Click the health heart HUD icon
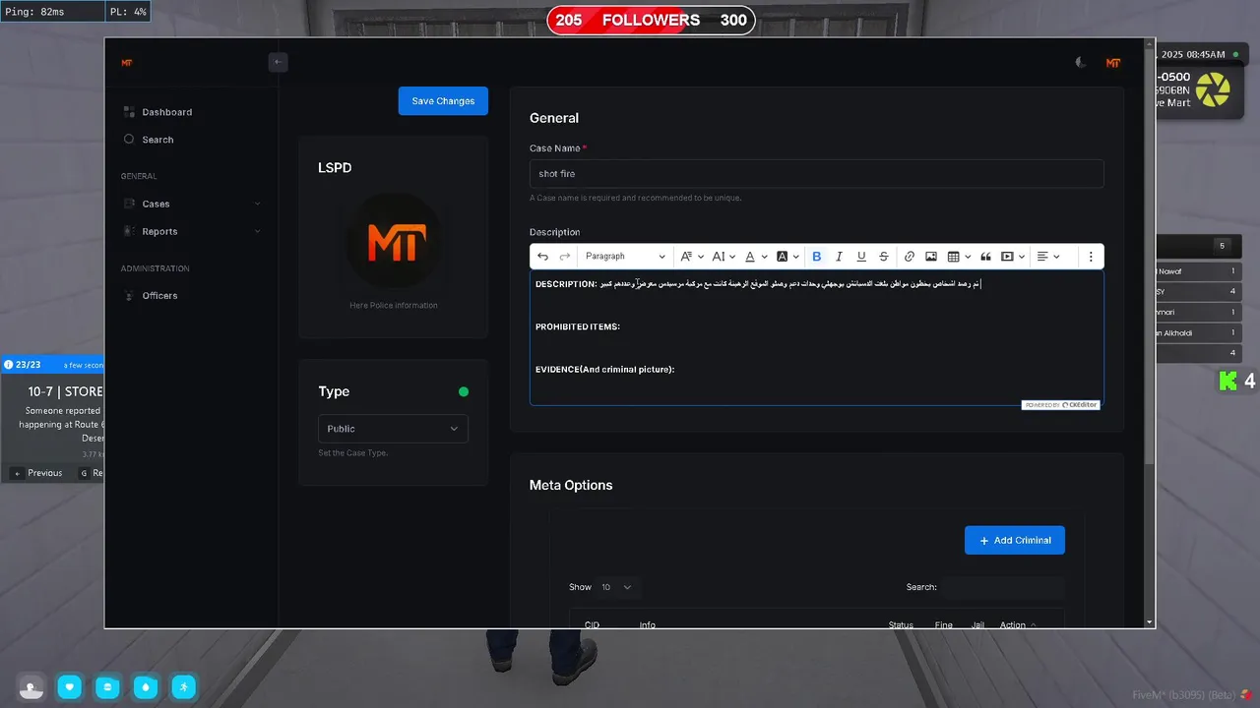 [70, 686]
